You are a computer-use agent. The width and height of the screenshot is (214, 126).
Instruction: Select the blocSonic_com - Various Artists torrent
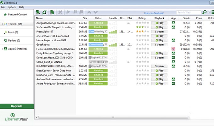click(x=56, y=75)
